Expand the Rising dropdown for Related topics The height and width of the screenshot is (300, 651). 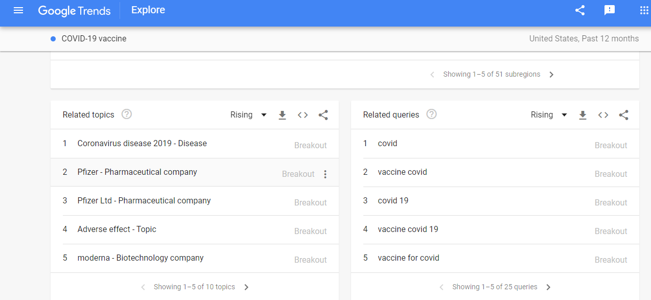[x=249, y=115]
